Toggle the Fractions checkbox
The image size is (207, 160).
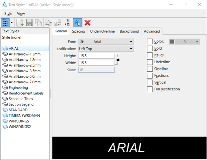pos(150,76)
